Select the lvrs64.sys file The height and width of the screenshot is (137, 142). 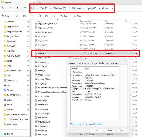(x=86, y=54)
